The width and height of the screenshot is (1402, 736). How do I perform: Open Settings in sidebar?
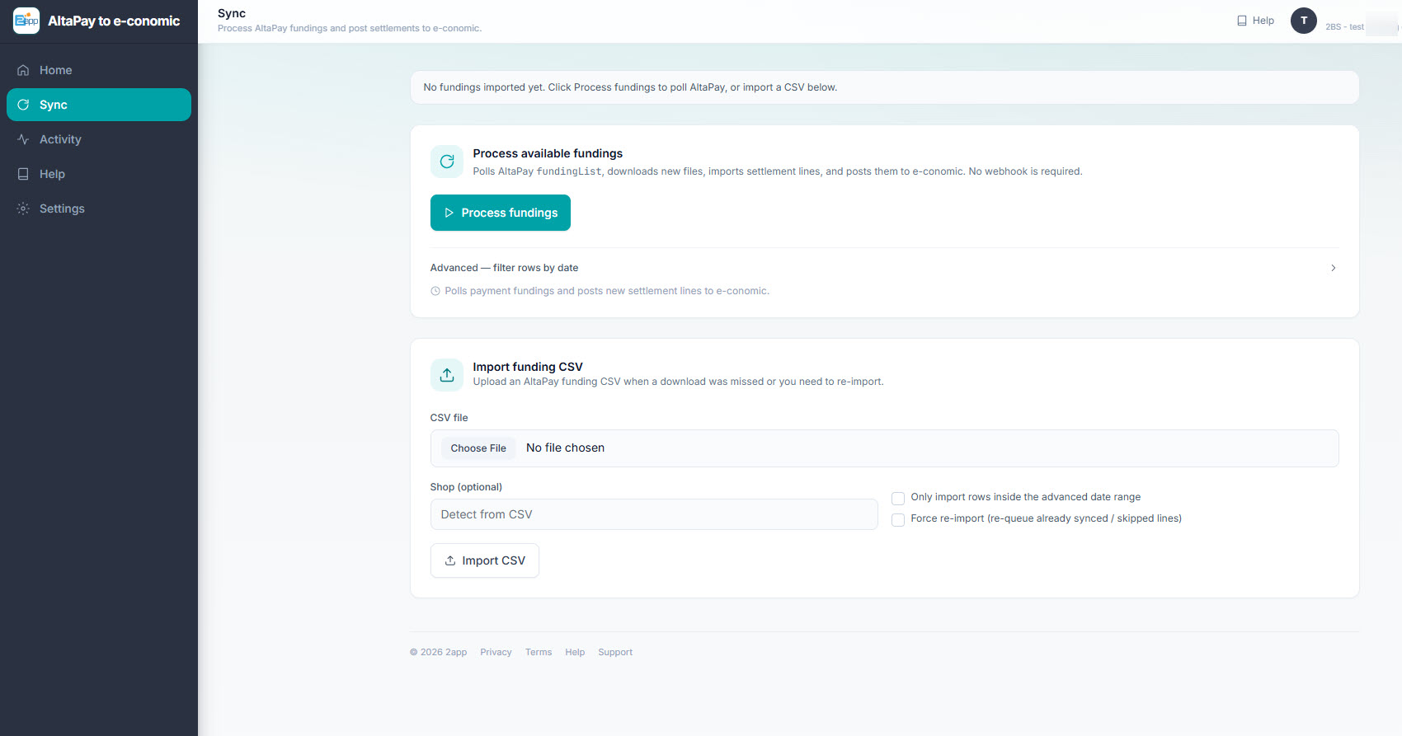coord(99,209)
